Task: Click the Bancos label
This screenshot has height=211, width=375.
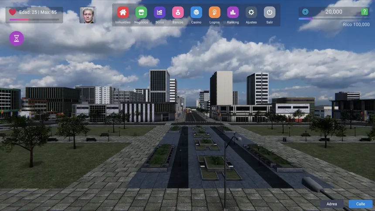Action: pos(178,22)
